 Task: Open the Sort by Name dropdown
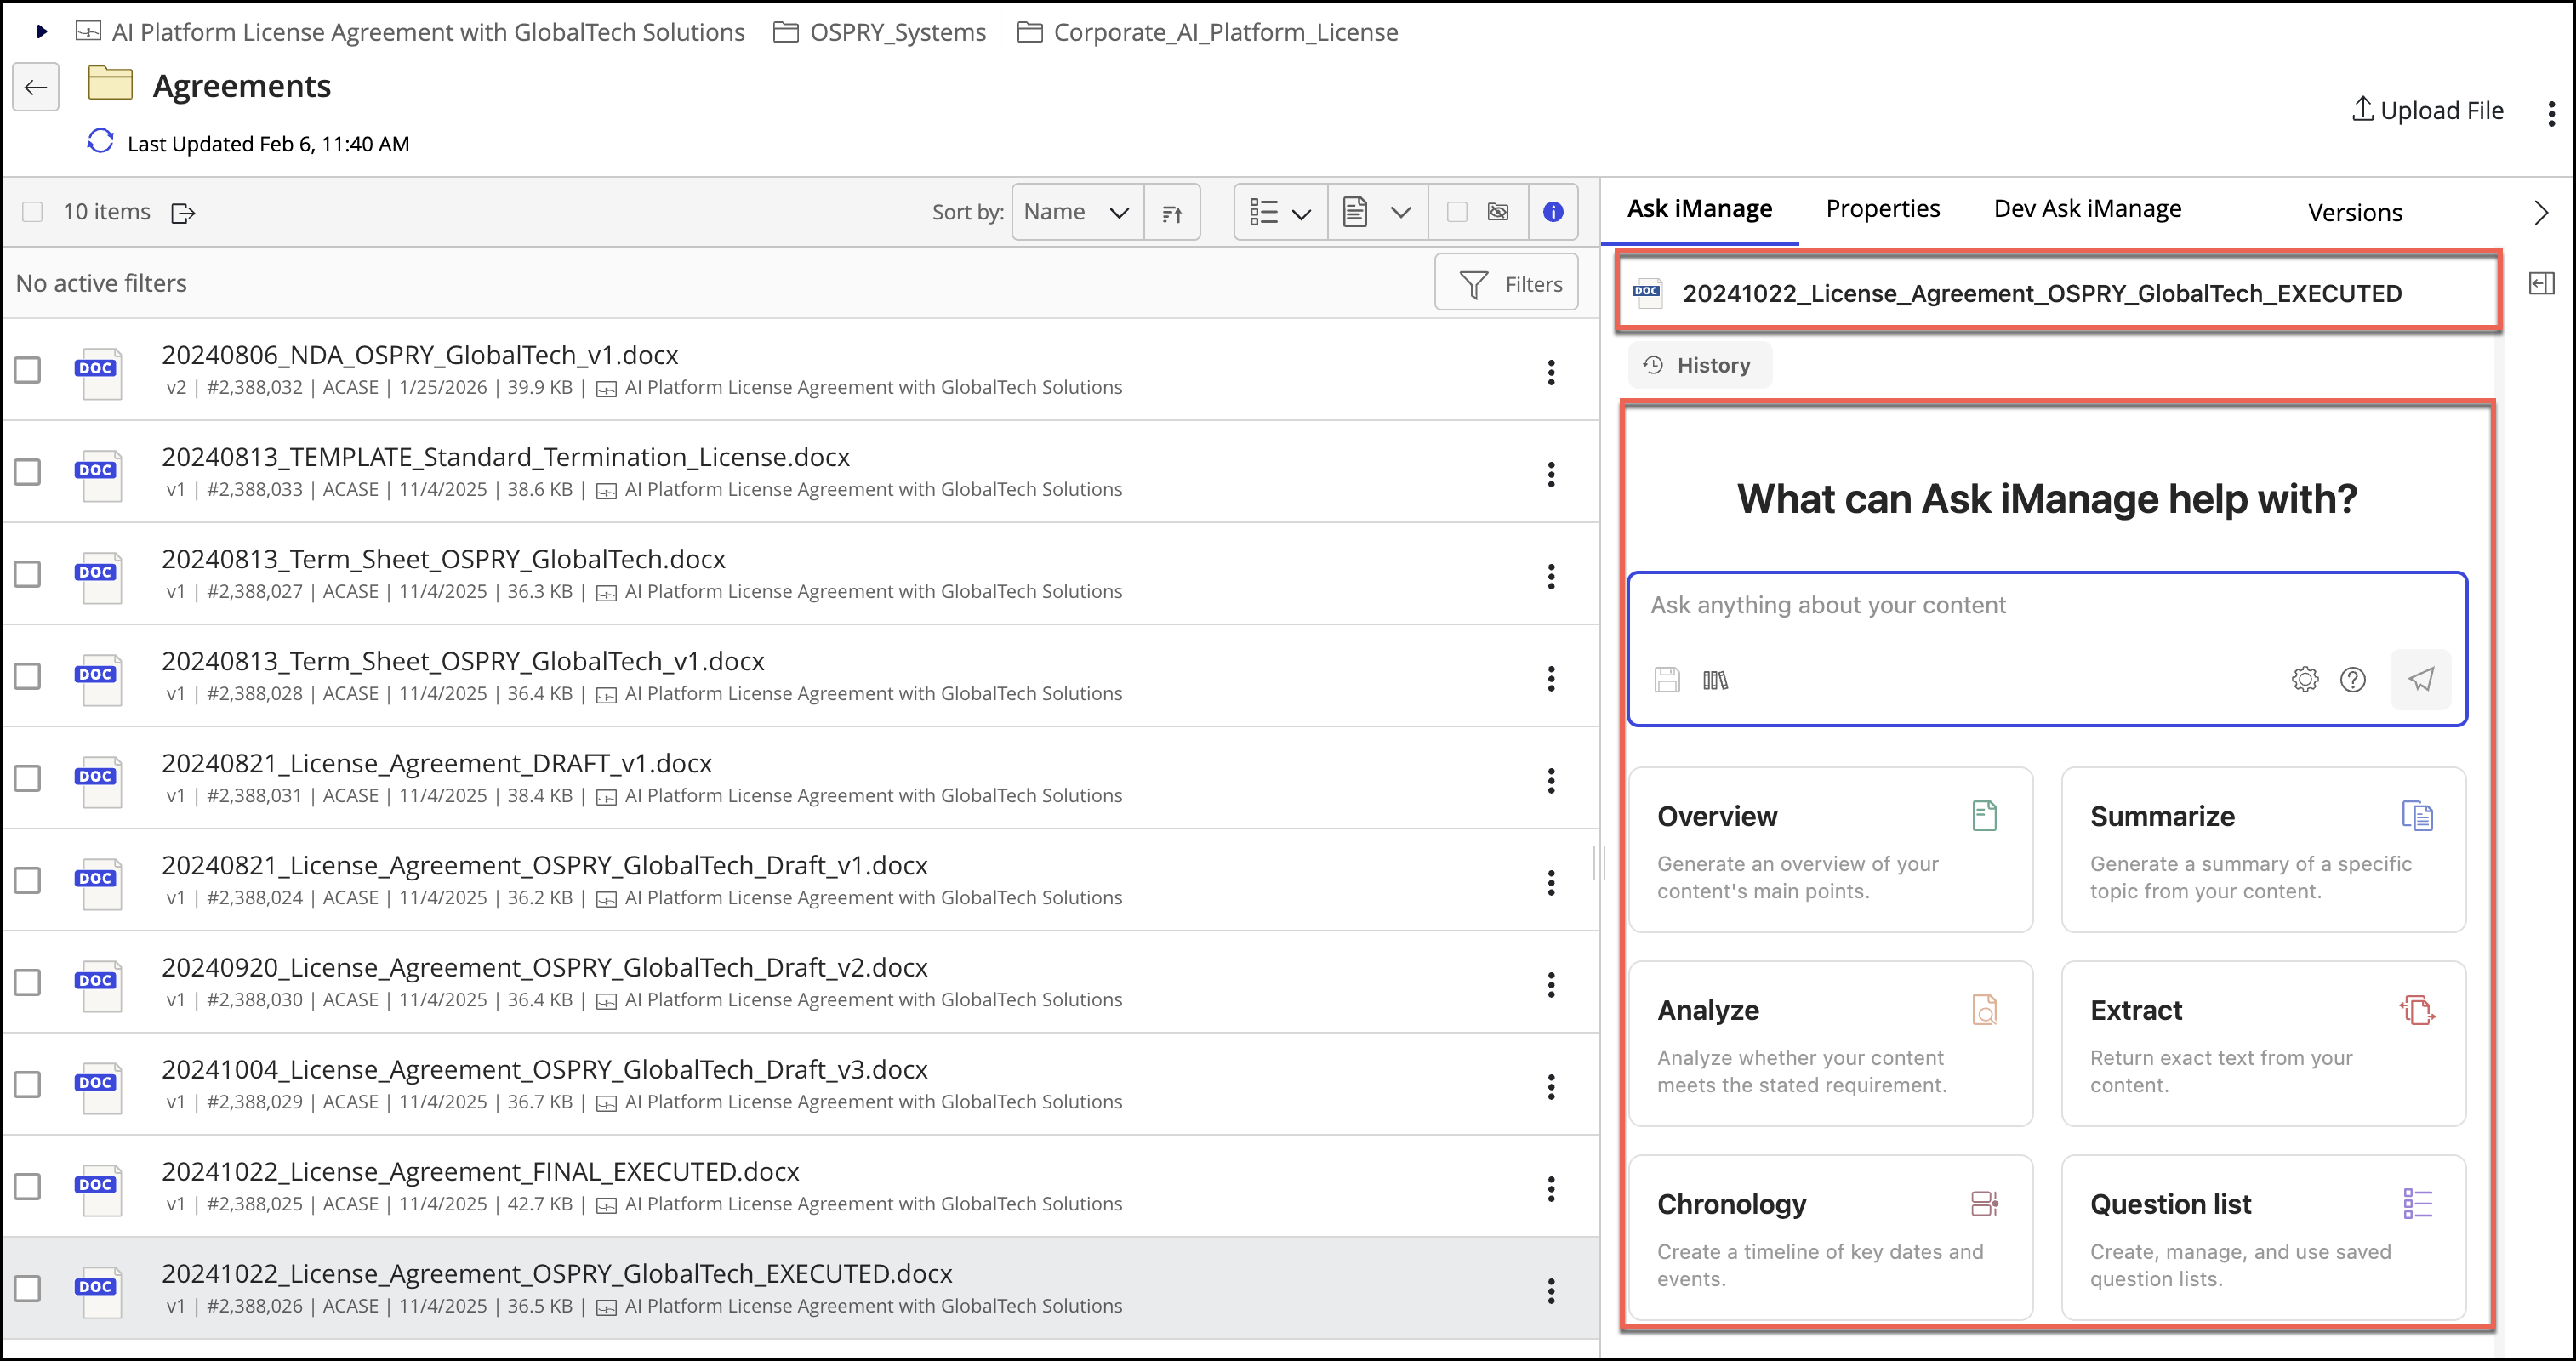(x=1077, y=212)
